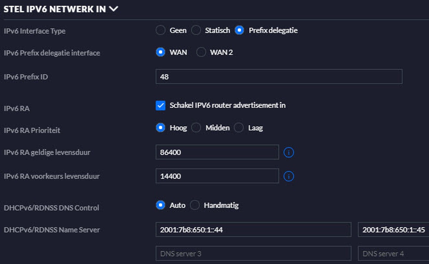Image resolution: width=429 pixels, height=264 pixels.
Task: Click the IPv6 Prefix ID input field
Action: point(279,76)
